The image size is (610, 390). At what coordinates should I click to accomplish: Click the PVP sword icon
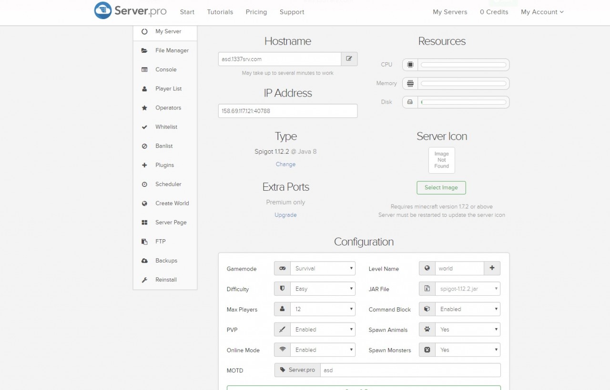(282, 329)
